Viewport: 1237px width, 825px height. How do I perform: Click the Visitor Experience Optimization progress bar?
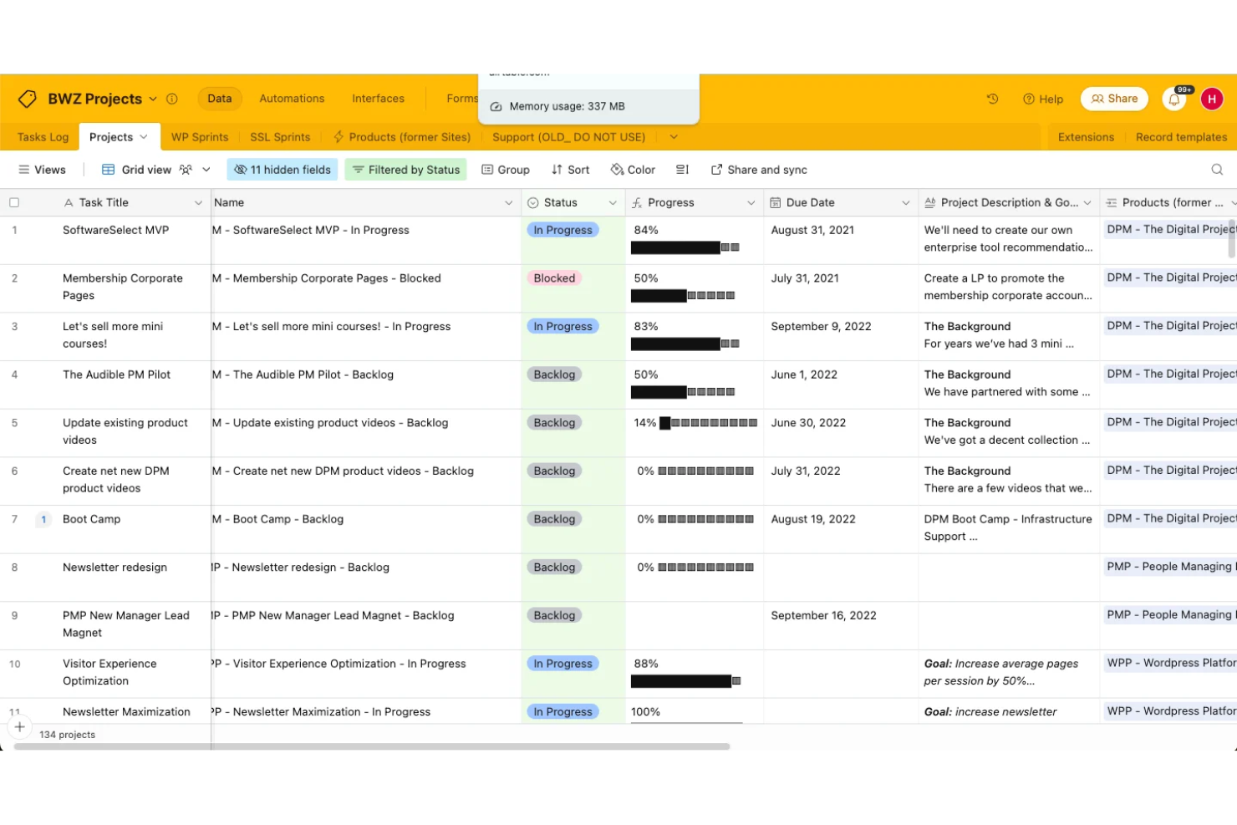pos(684,680)
